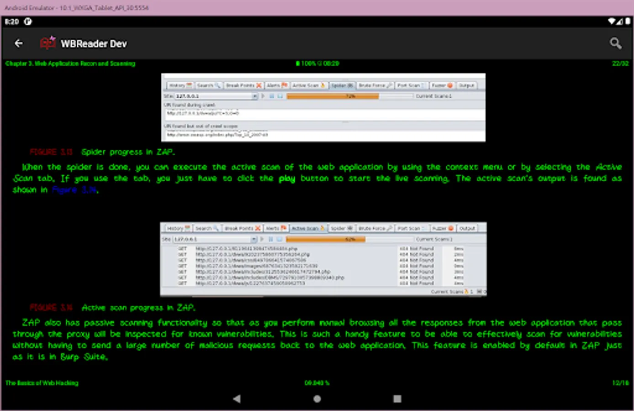Click the pause icon in the Spider progress figure

[x=272, y=96]
